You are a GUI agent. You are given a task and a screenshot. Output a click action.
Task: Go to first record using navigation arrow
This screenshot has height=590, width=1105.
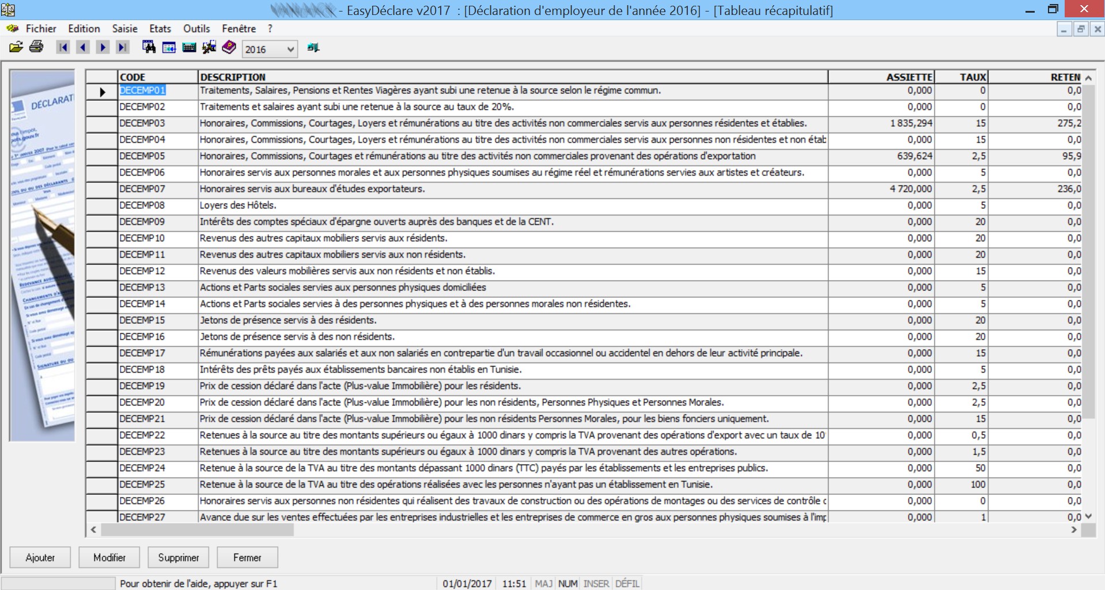(63, 48)
